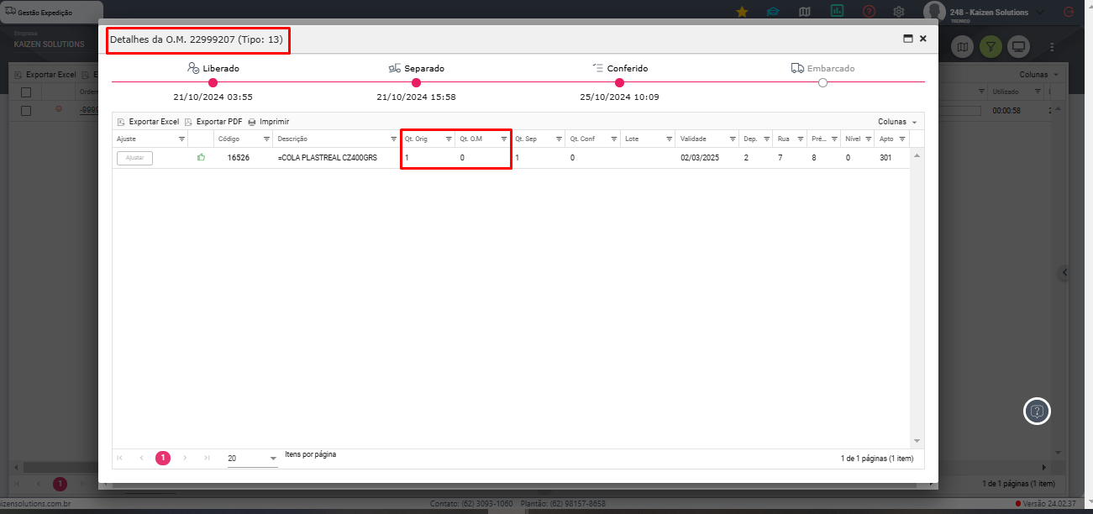The height and width of the screenshot is (514, 1093).
Task: Click the round monitor screen button
Action: [x=1018, y=47]
